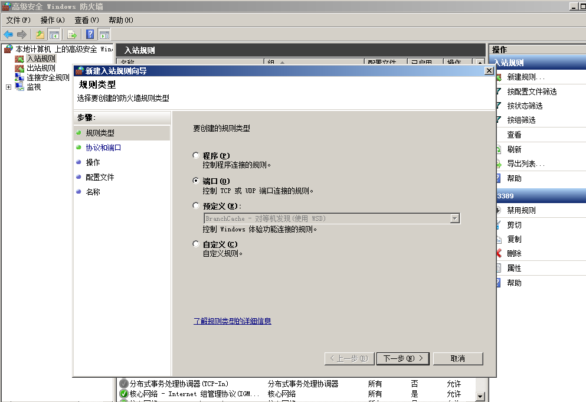The width and height of the screenshot is (586, 402).
Task: Open help via the question mark toolbar icon
Action: click(x=89, y=34)
